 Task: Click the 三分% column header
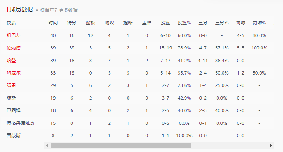click(222, 23)
